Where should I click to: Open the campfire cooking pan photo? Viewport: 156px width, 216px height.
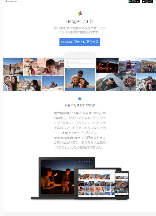point(130,82)
